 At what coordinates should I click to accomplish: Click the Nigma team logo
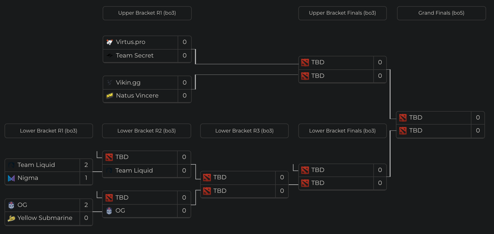(11, 178)
